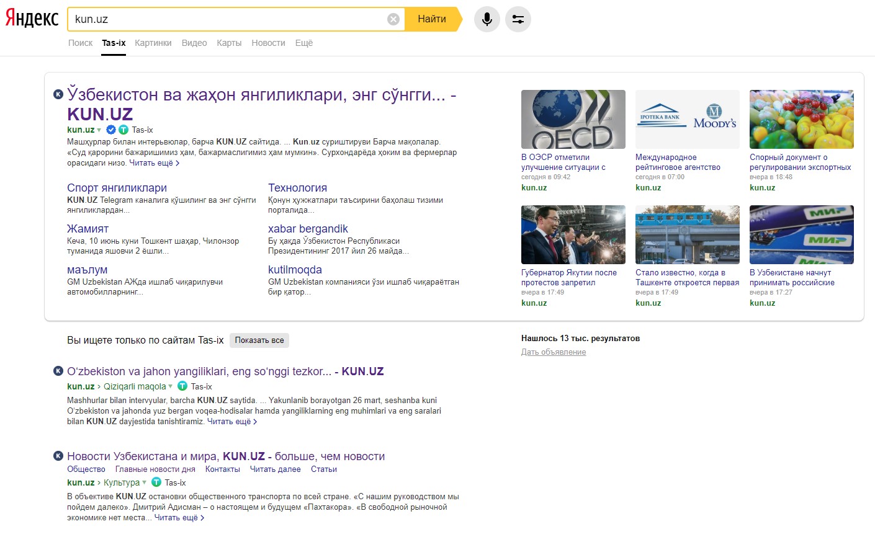Click kun.uz source under the OECD news
The height and width of the screenshot is (542, 875).
click(534, 188)
